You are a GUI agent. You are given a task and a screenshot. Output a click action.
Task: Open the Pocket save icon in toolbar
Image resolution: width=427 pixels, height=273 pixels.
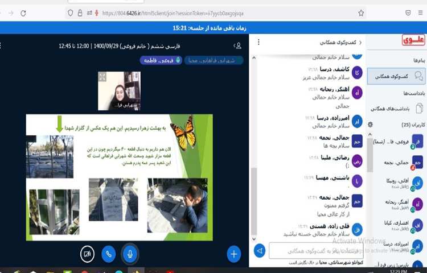408,13
